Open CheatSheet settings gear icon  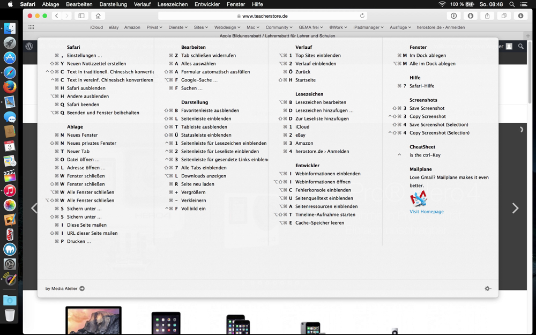[488, 288]
